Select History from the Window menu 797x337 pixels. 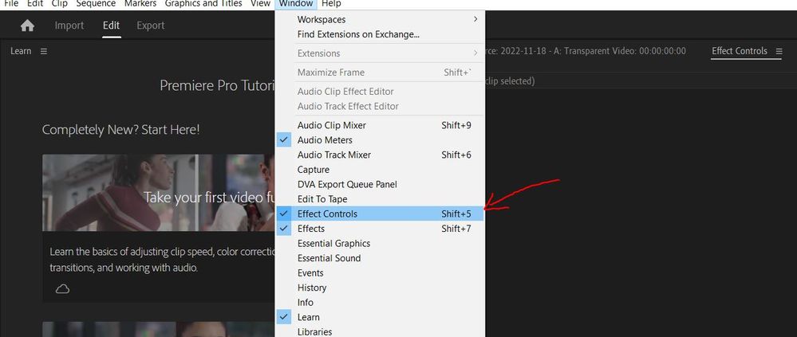[312, 288]
